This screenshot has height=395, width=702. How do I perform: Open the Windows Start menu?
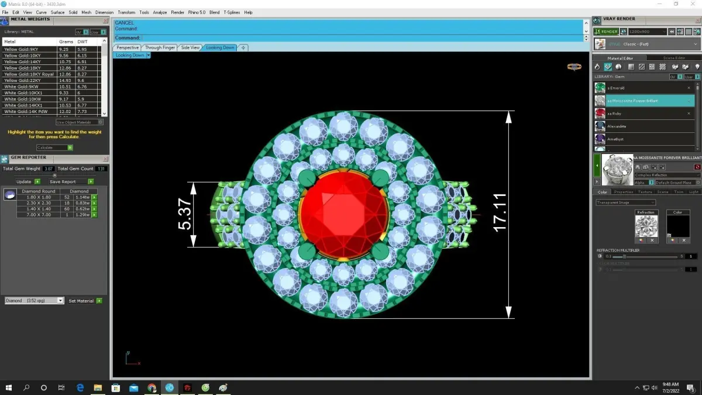(9, 387)
